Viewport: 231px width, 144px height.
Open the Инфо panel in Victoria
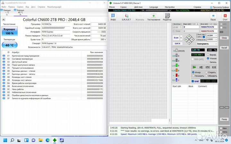tap(113, 16)
